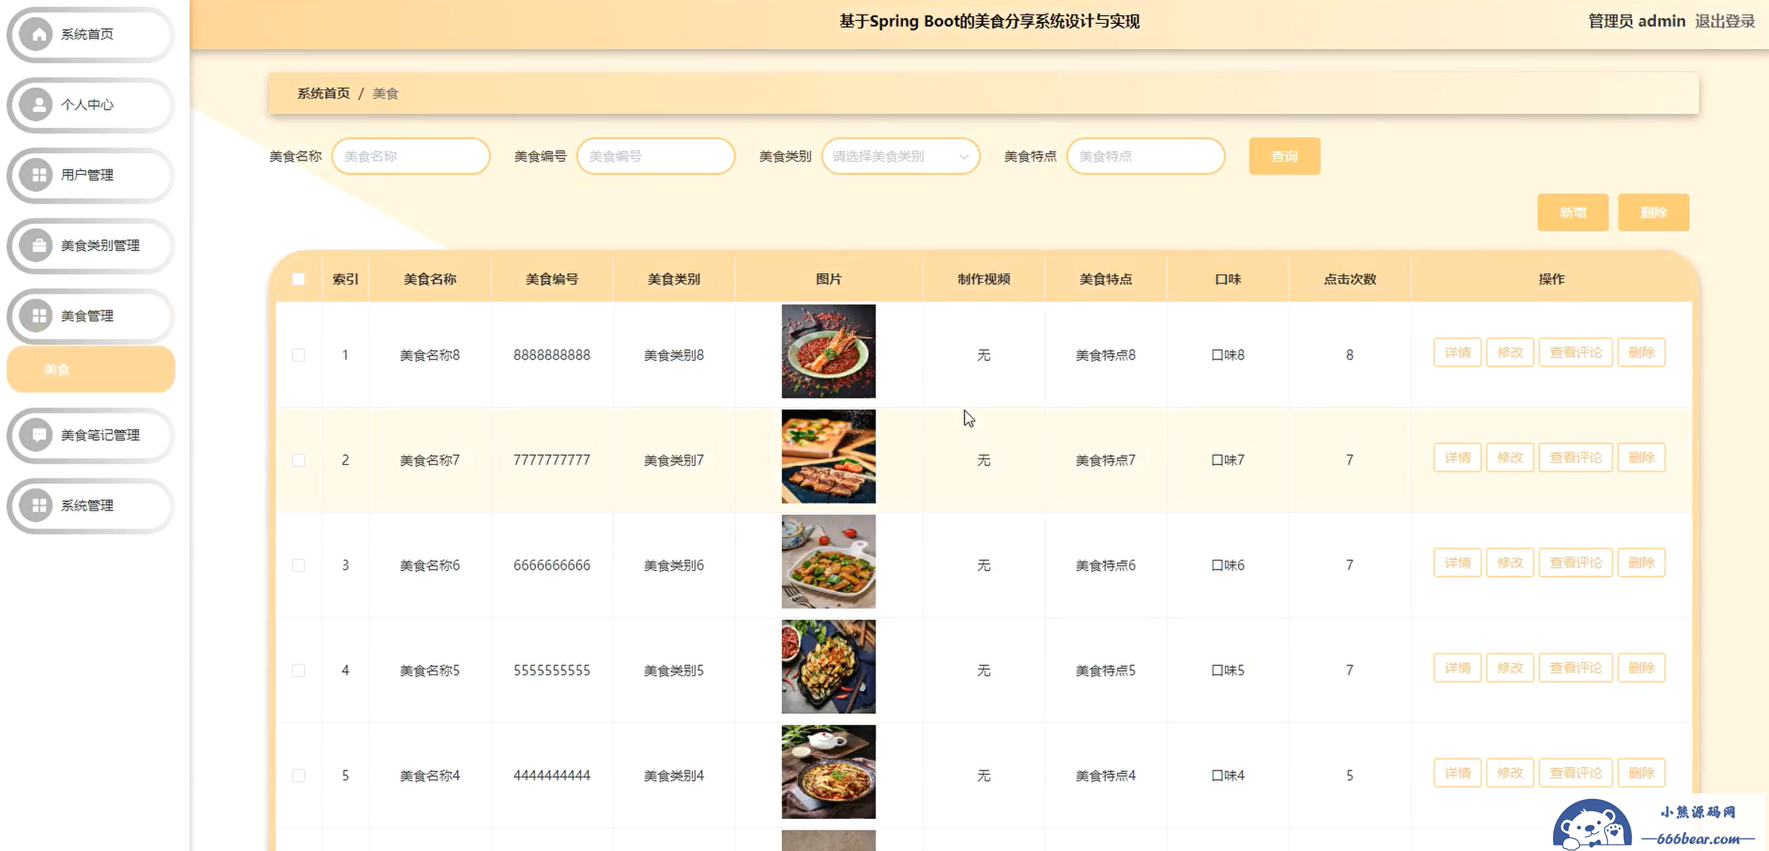Focus the 美食名称 search input
The width and height of the screenshot is (1769, 851).
[411, 156]
